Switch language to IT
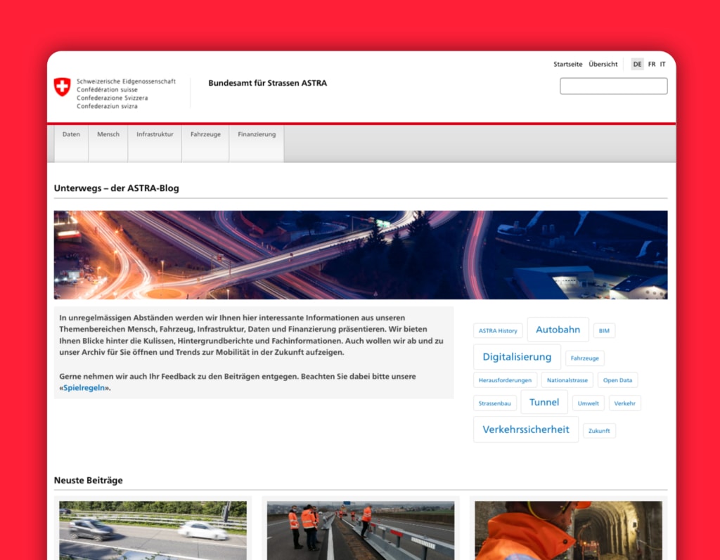This screenshot has height=560, width=720. pos(662,64)
